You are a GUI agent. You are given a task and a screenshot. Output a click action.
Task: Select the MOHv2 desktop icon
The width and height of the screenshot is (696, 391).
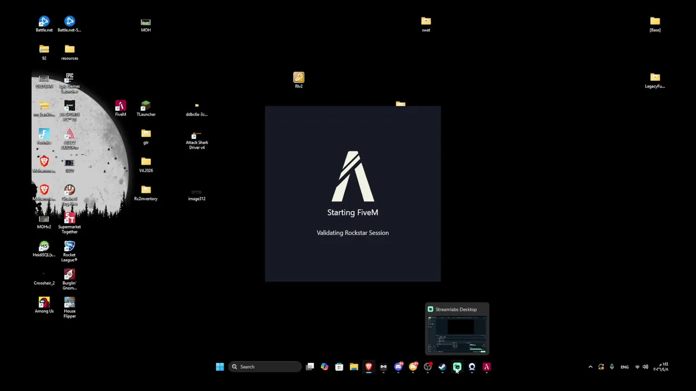44,222
